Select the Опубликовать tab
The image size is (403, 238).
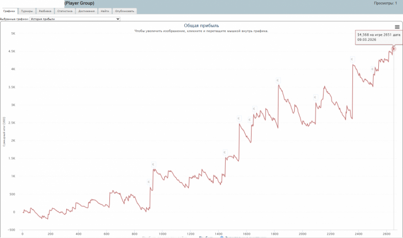click(x=124, y=11)
